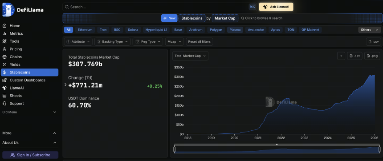Expand the Change (7d) details arrow
This screenshot has width=383, height=161.
click(65, 85)
